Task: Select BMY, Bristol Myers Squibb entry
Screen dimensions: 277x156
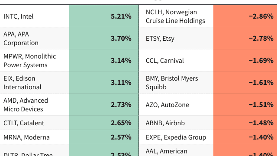Action: tap(172, 83)
